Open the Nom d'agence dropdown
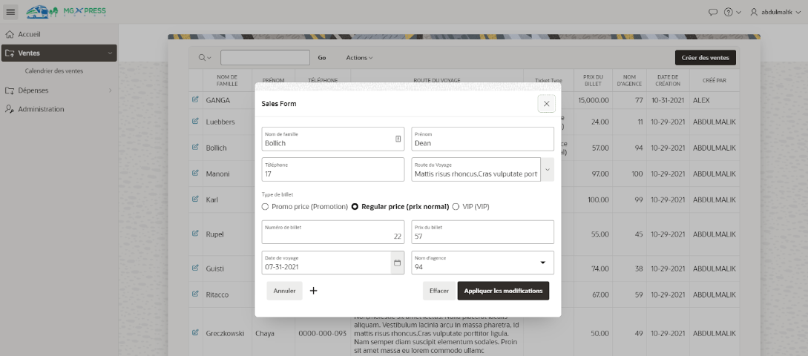 [x=482, y=263]
